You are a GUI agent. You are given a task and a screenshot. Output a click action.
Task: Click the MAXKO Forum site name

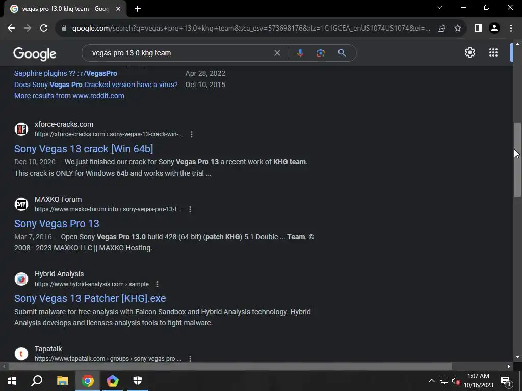pyautogui.click(x=58, y=199)
